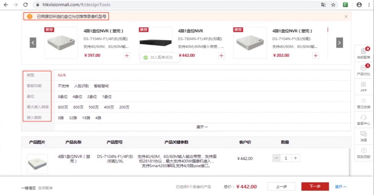The height and width of the screenshot is (195, 374).
Task: Open the messages sidebar icon
Action: click(x=364, y=136)
